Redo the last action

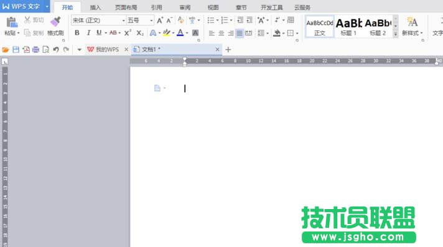(x=66, y=50)
